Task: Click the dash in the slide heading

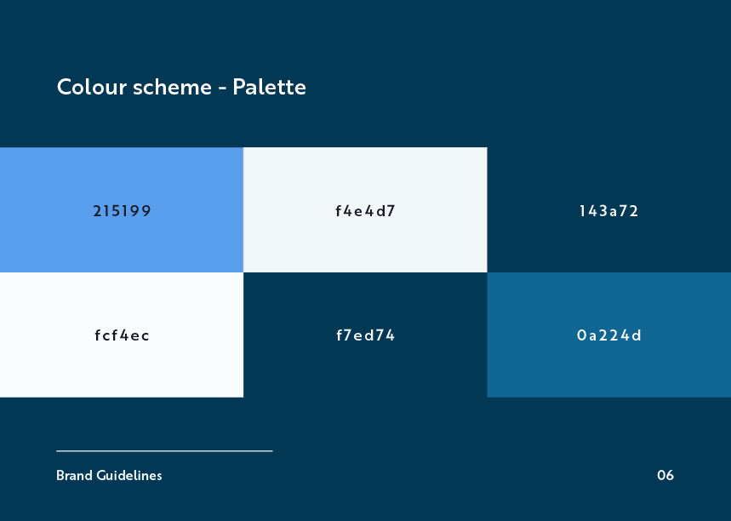Action: click(x=222, y=88)
